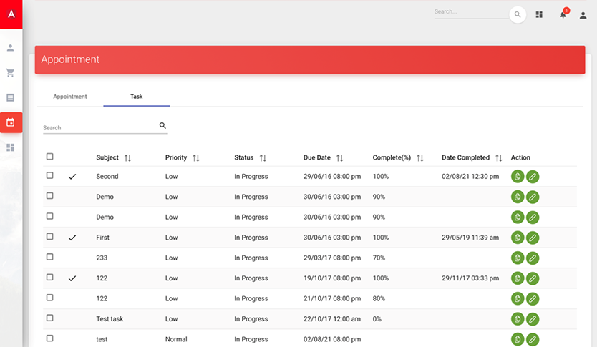Image resolution: width=597 pixels, height=347 pixels.
Task: Open the account icon in top right
Action: pos(583,15)
